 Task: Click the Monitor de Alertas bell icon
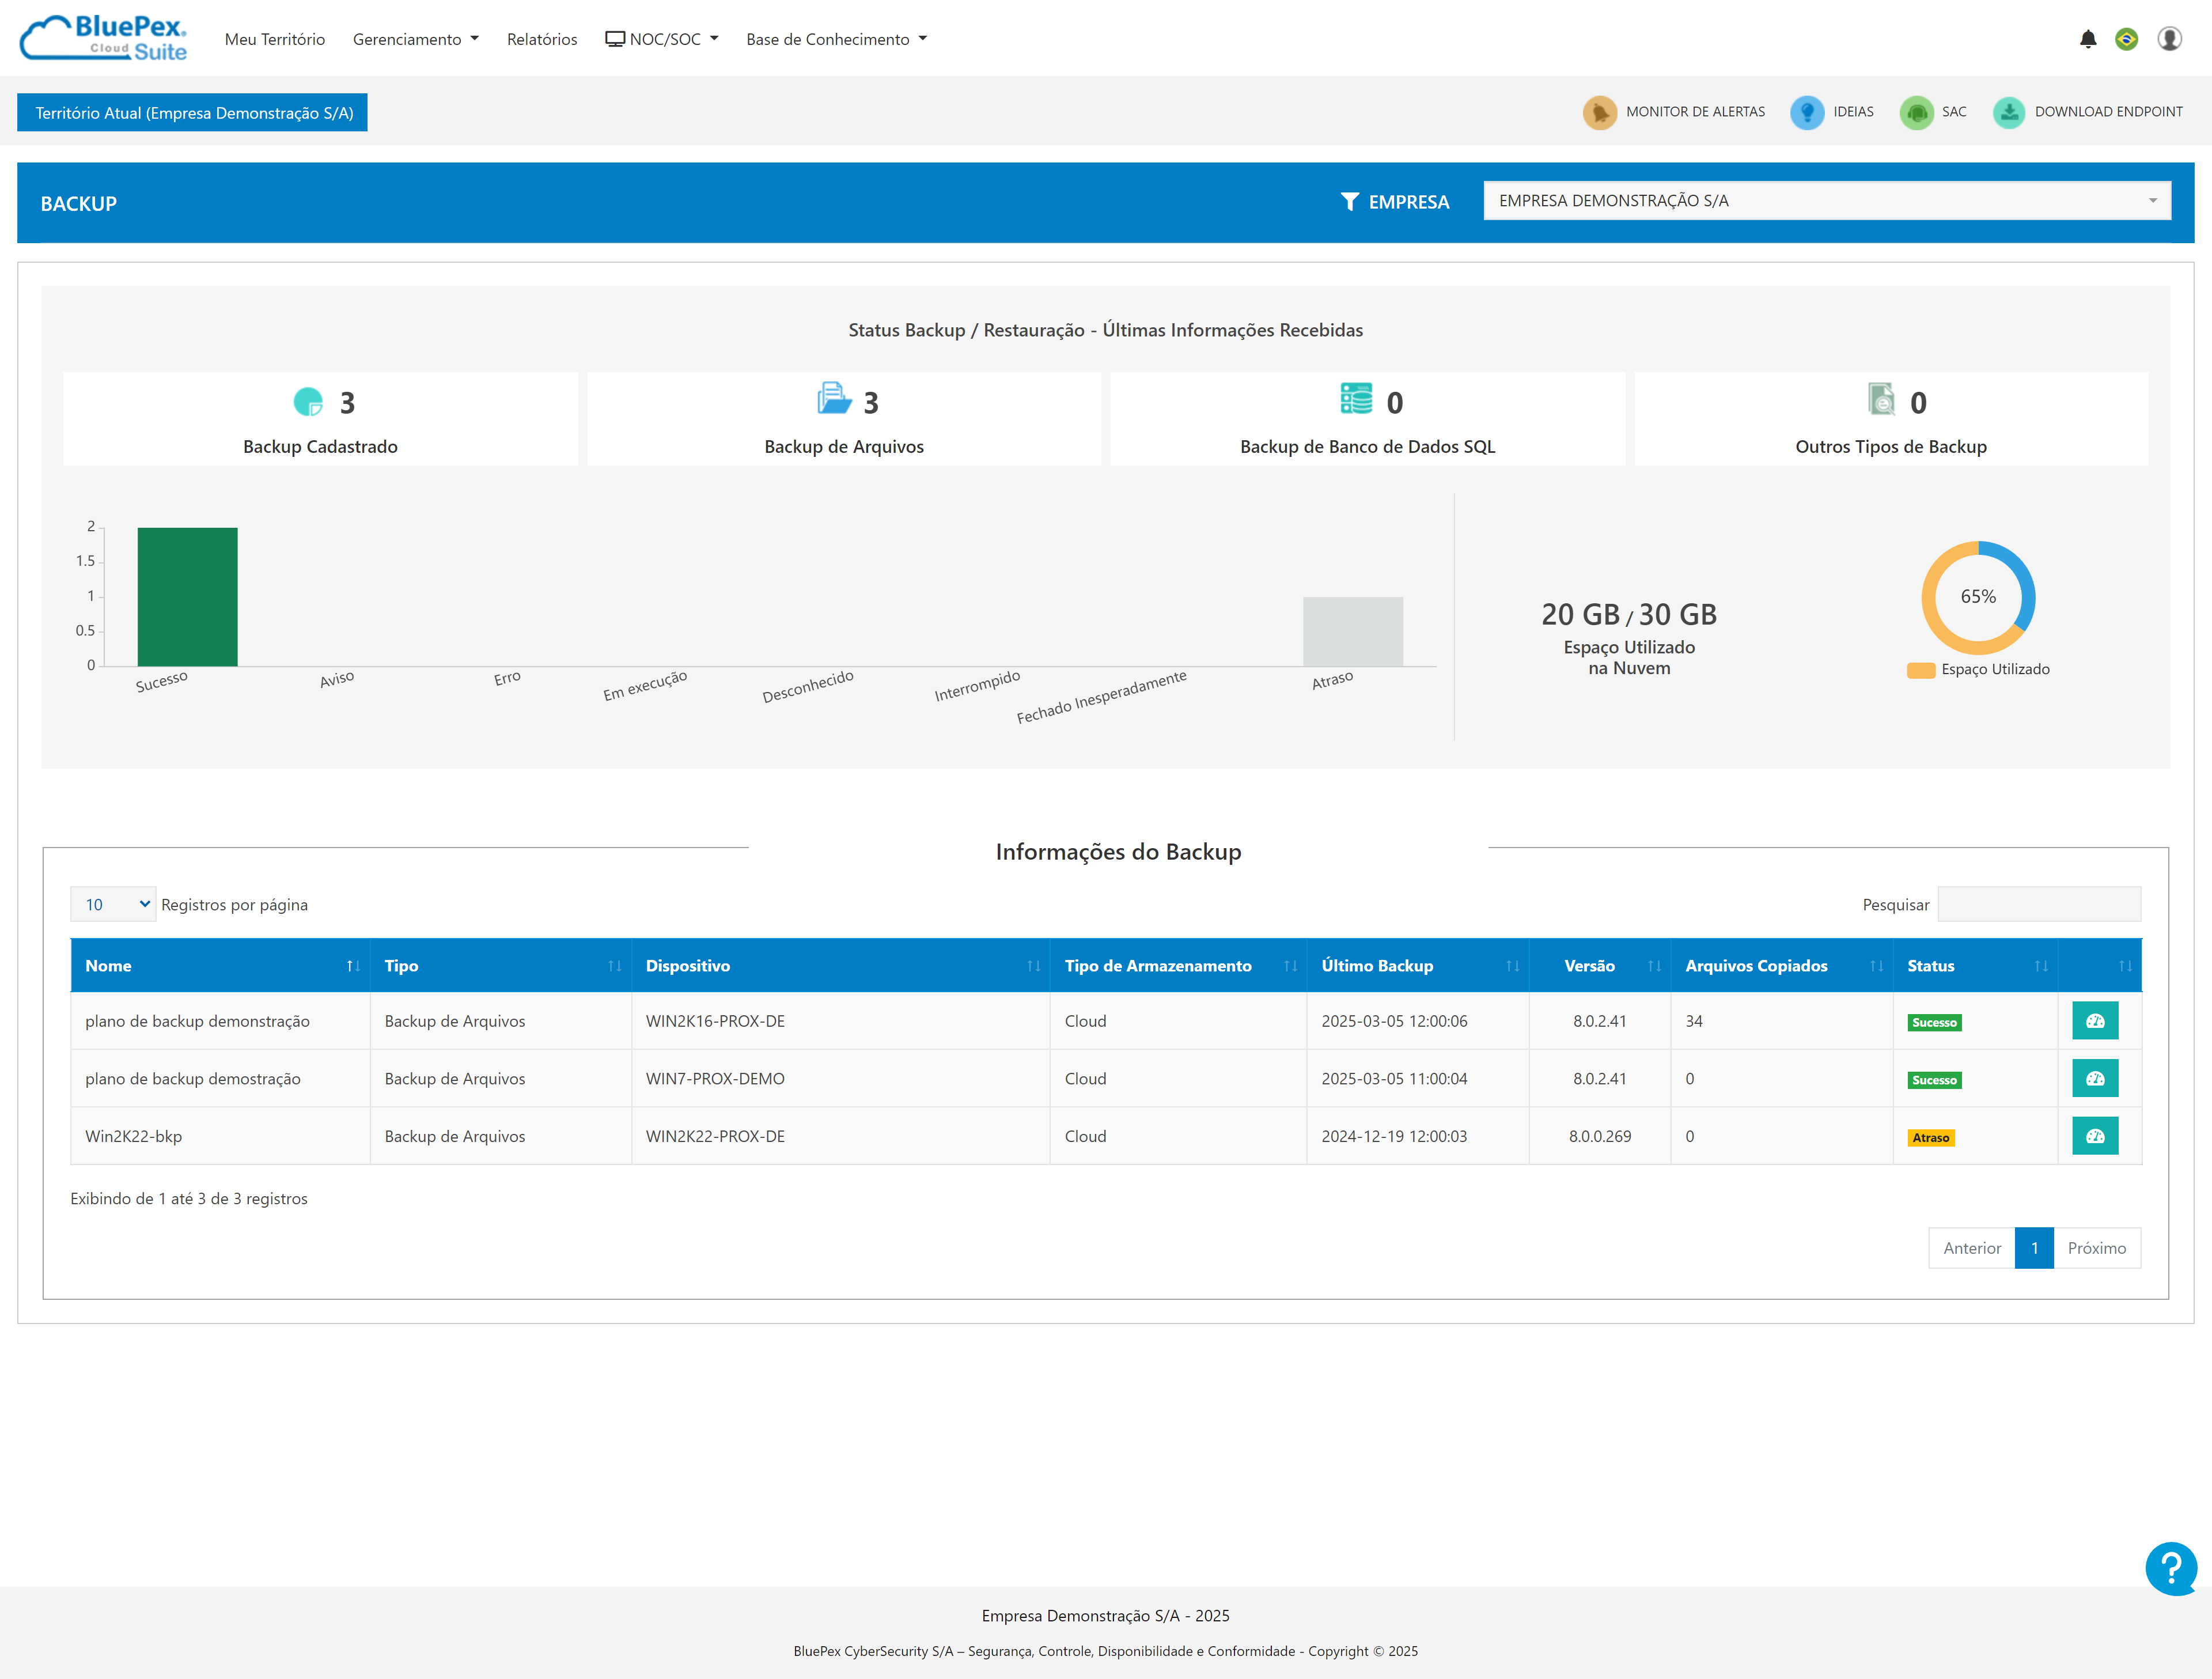pyautogui.click(x=1599, y=112)
